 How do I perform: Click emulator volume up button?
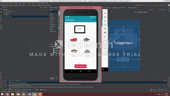(105, 17)
